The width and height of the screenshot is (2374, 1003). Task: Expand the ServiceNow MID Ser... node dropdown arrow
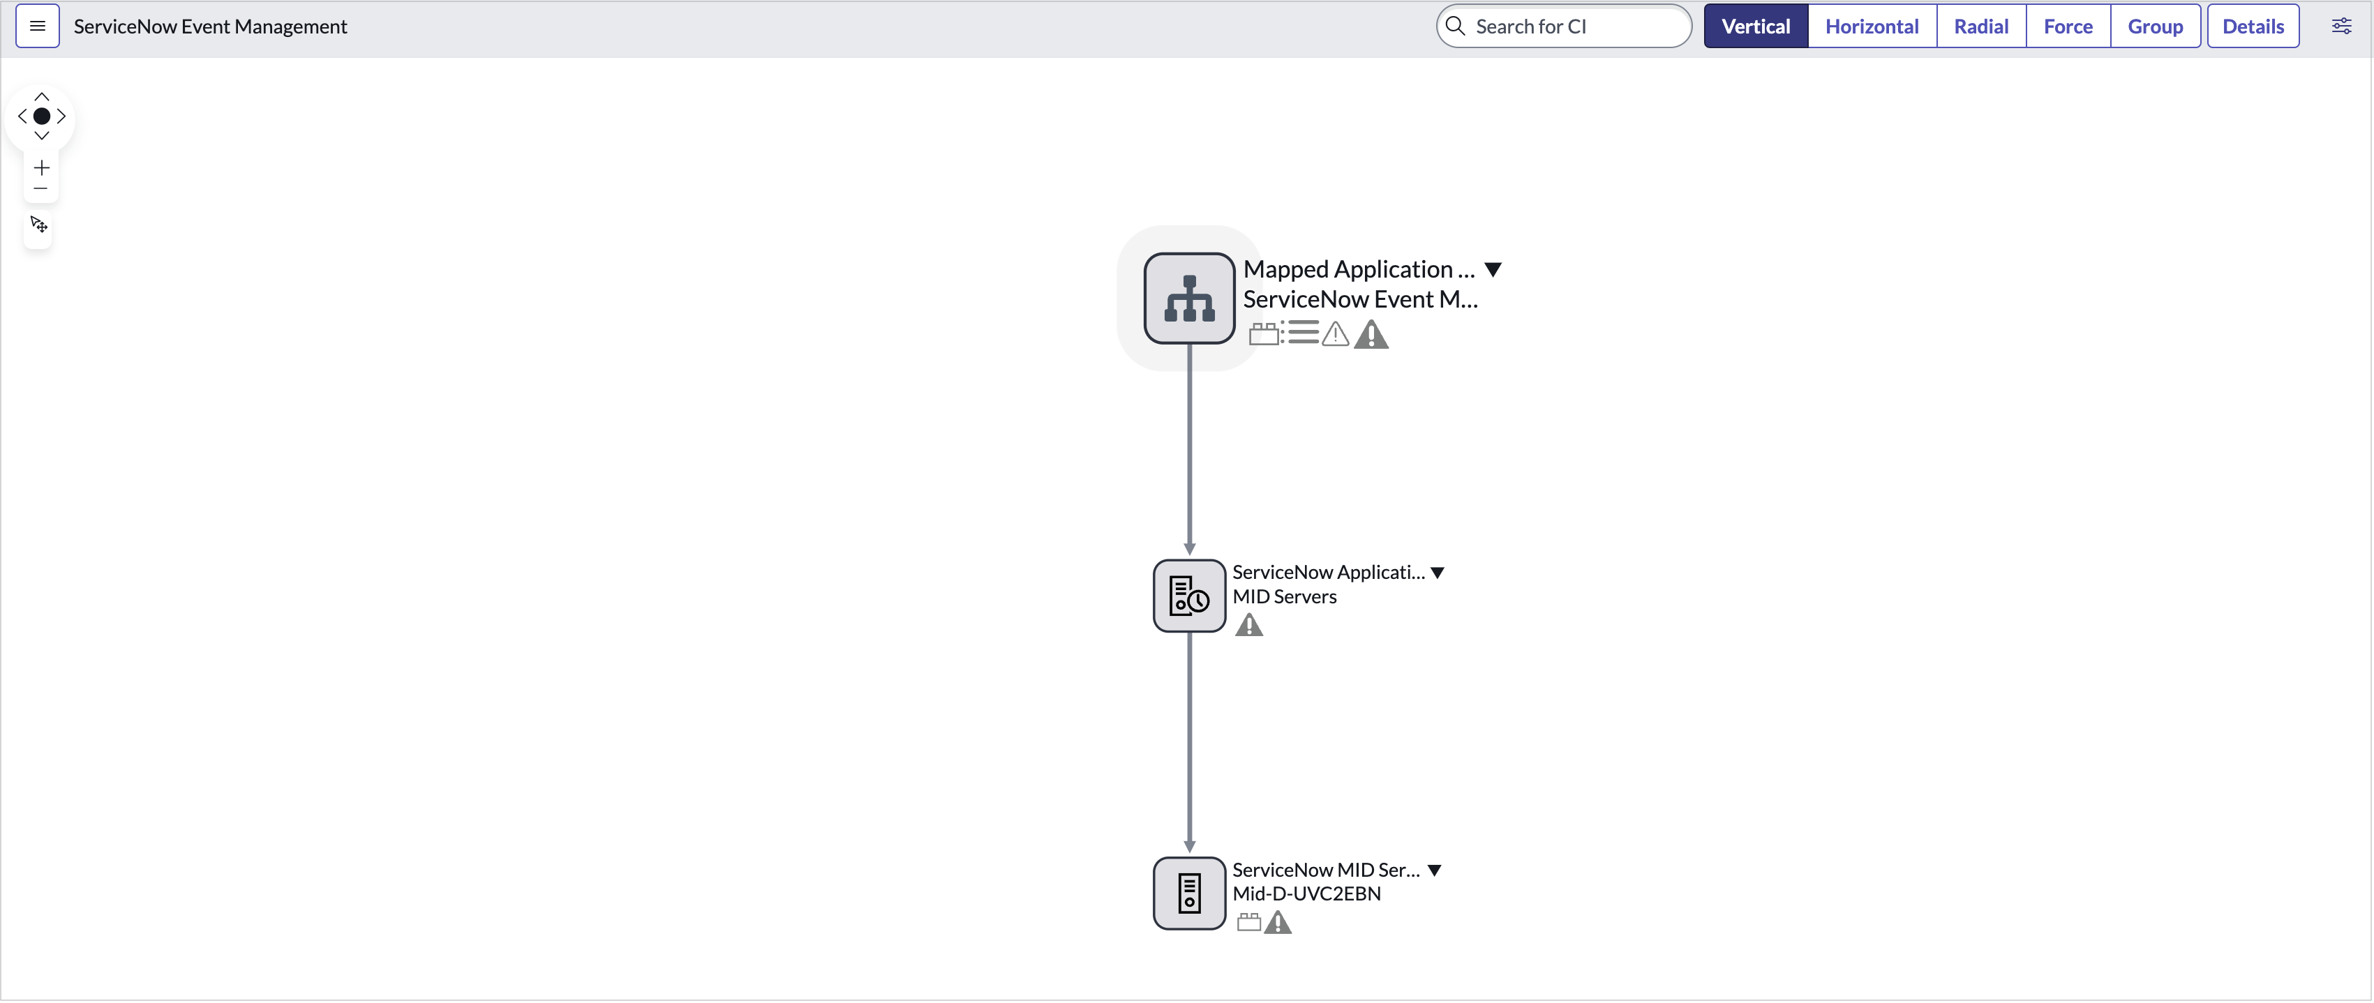point(1434,870)
